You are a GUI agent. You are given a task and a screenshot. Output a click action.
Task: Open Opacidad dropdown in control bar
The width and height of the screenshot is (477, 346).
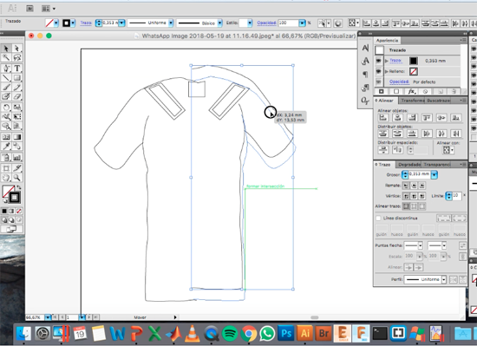point(302,23)
